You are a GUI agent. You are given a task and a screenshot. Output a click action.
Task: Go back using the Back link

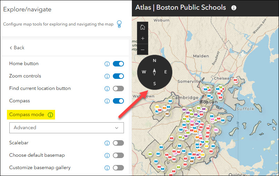[x=17, y=48]
